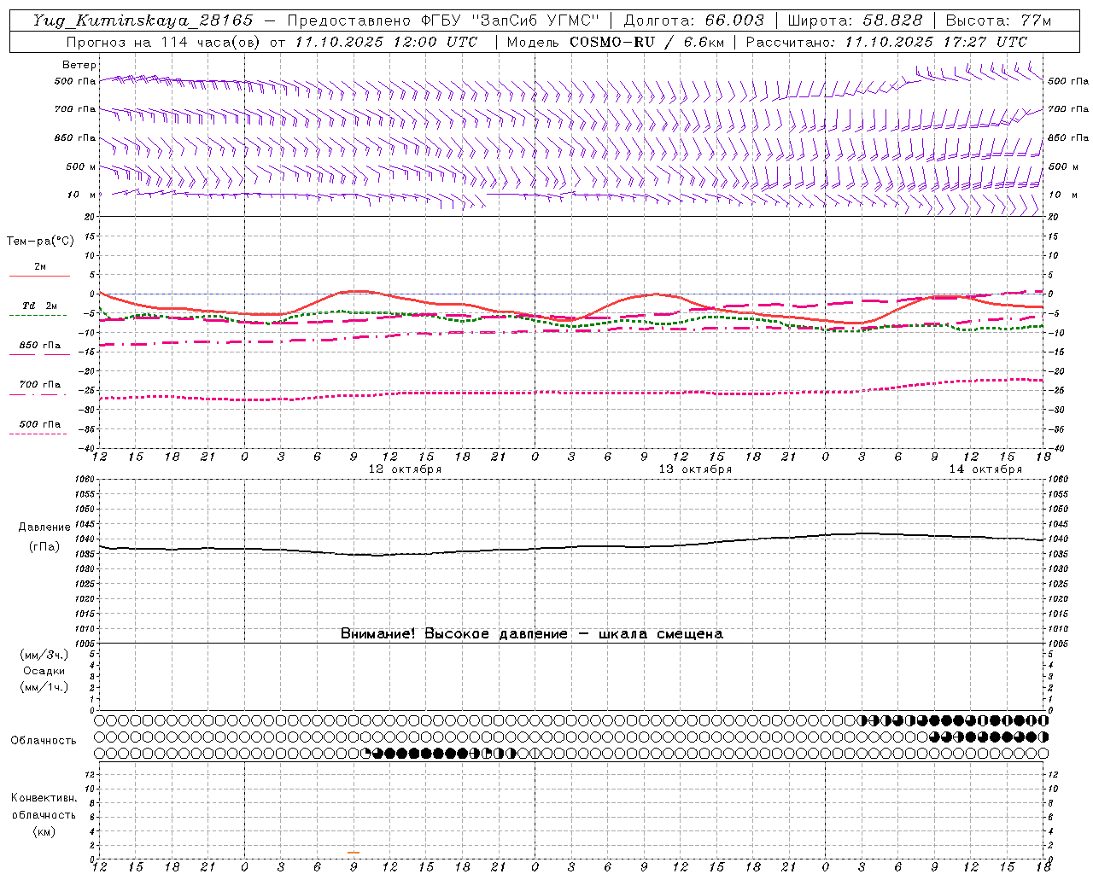Click the Высота: 77м header value

(x=998, y=20)
